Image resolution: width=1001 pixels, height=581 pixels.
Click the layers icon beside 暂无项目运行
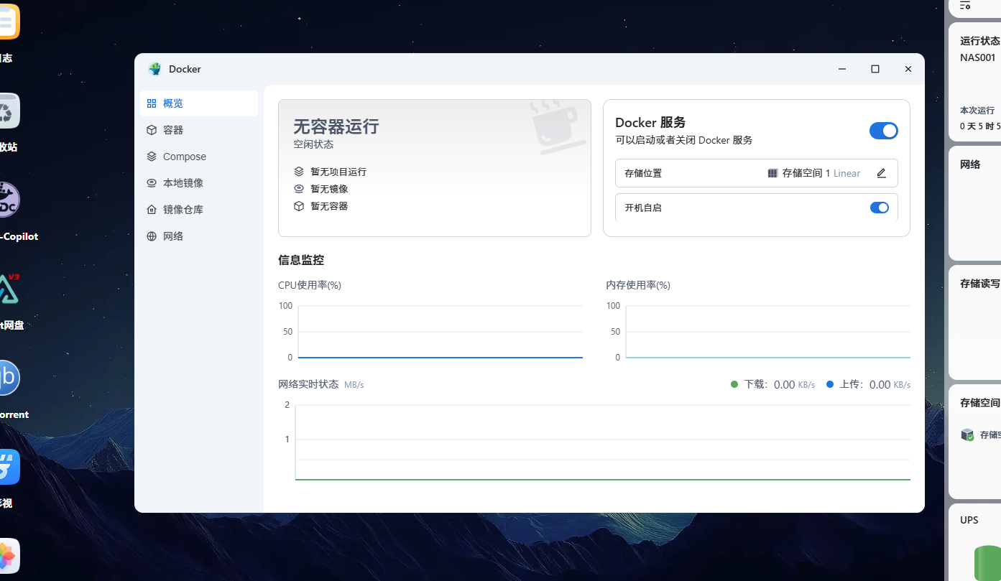[x=299, y=172]
